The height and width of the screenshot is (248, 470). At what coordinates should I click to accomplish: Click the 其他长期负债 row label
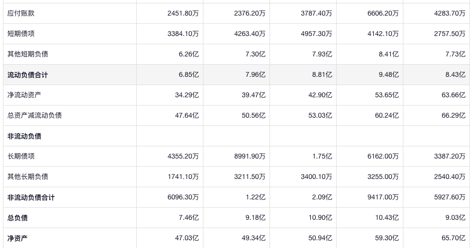click(x=28, y=177)
